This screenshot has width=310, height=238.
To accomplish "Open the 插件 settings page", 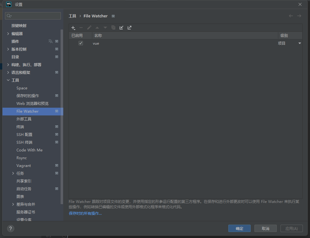I will tap(15, 42).
